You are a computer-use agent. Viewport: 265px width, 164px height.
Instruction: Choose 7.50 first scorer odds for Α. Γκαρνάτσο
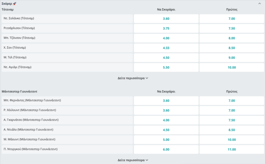232,120
